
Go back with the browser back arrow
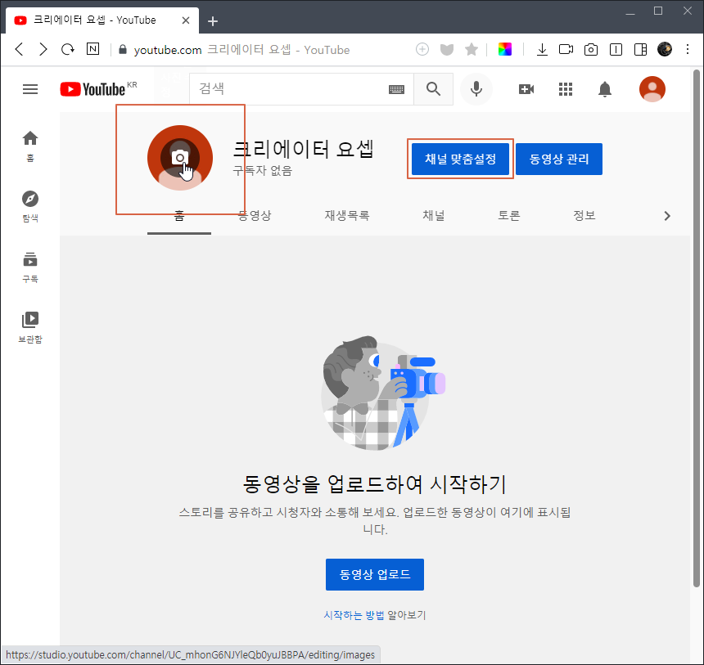click(19, 49)
